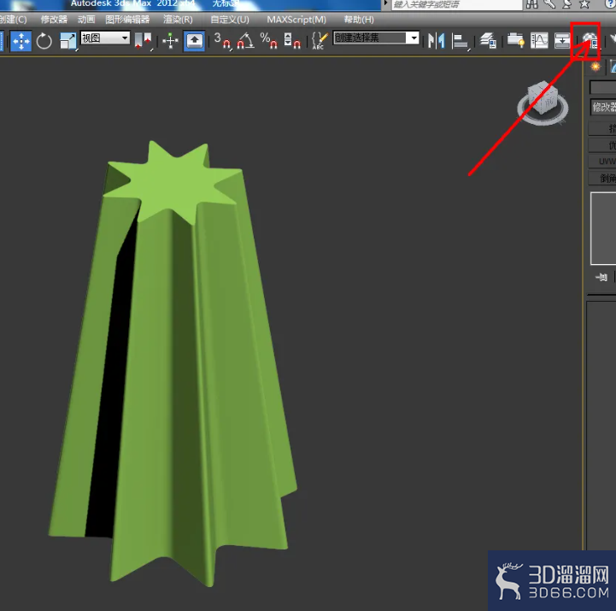Open Schematic View
Screen dimensions: 616x611
[x=562, y=40]
